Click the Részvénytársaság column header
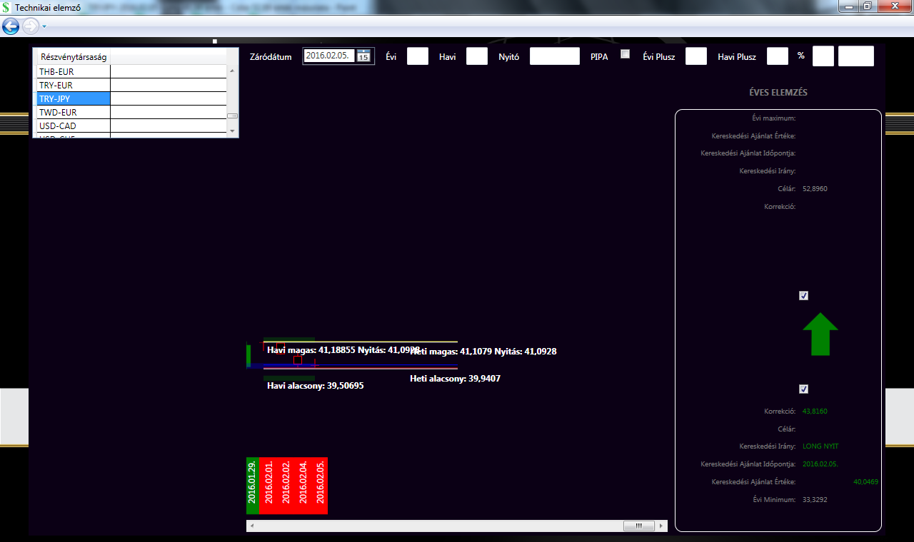914x542 pixels. (74, 57)
